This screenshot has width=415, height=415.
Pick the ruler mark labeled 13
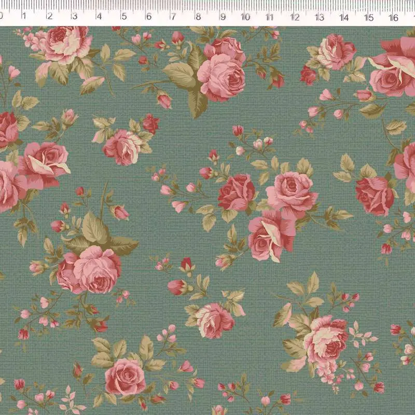click(x=319, y=17)
